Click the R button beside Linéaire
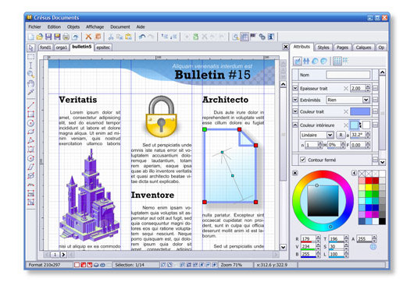The image size is (414, 282). [341, 135]
